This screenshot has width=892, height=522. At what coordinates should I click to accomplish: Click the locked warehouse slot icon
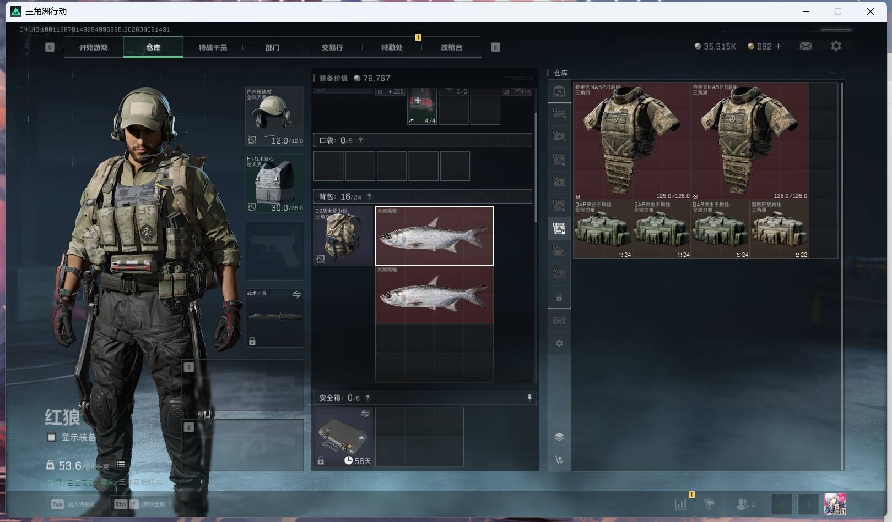(559, 298)
